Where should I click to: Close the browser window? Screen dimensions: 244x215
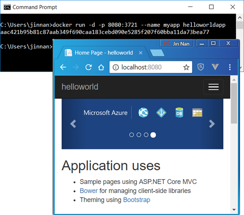coord(228,43)
